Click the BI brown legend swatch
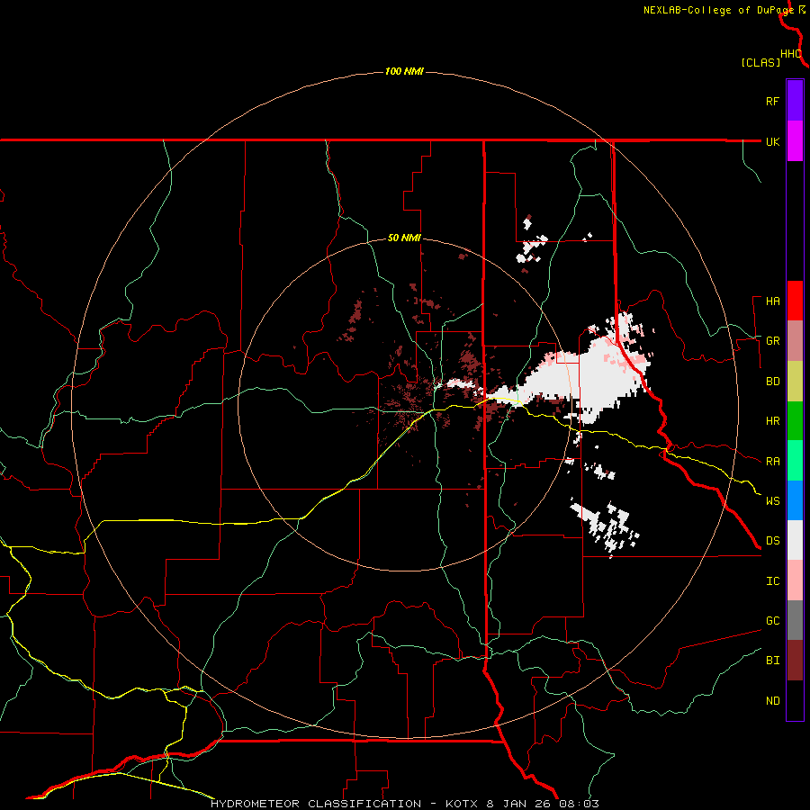The height and width of the screenshot is (810, 810). click(795, 661)
